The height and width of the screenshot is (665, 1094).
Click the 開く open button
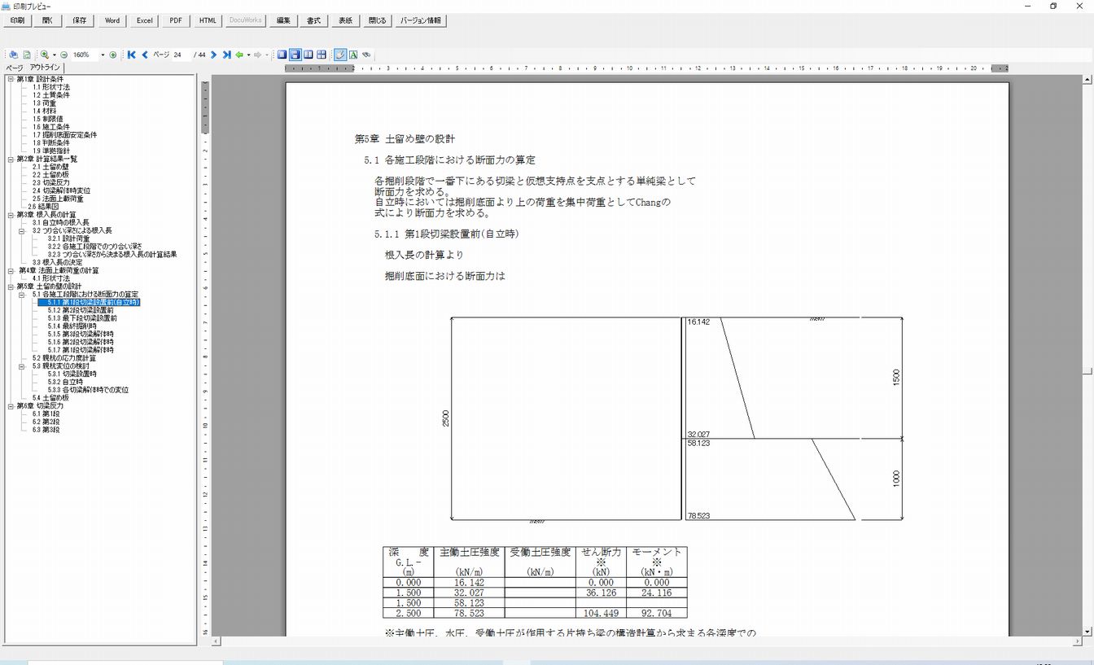(47, 20)
